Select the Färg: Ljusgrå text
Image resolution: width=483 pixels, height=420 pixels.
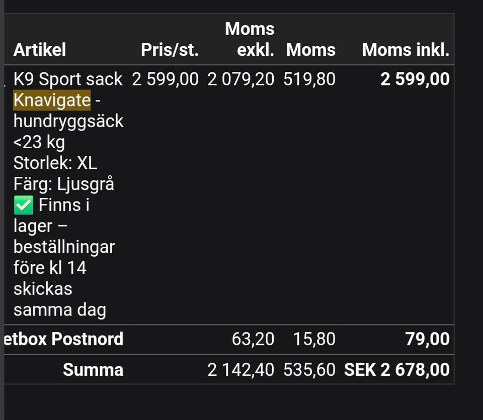coord(64,184)
